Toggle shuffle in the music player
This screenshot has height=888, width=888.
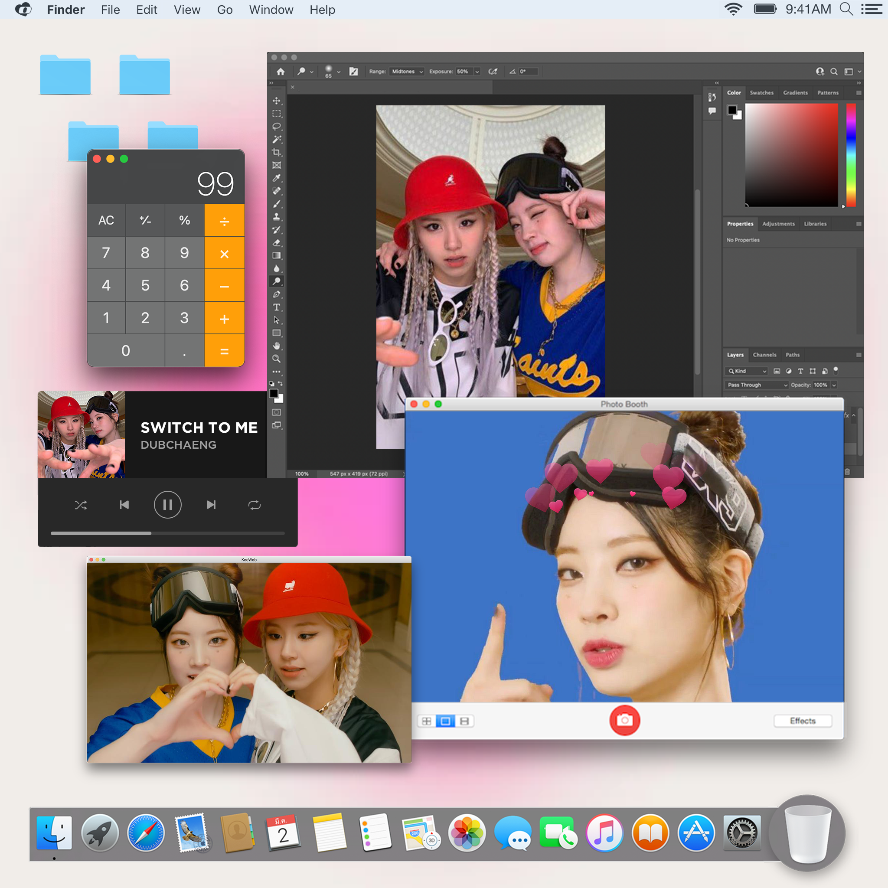[x=81, y=505]
